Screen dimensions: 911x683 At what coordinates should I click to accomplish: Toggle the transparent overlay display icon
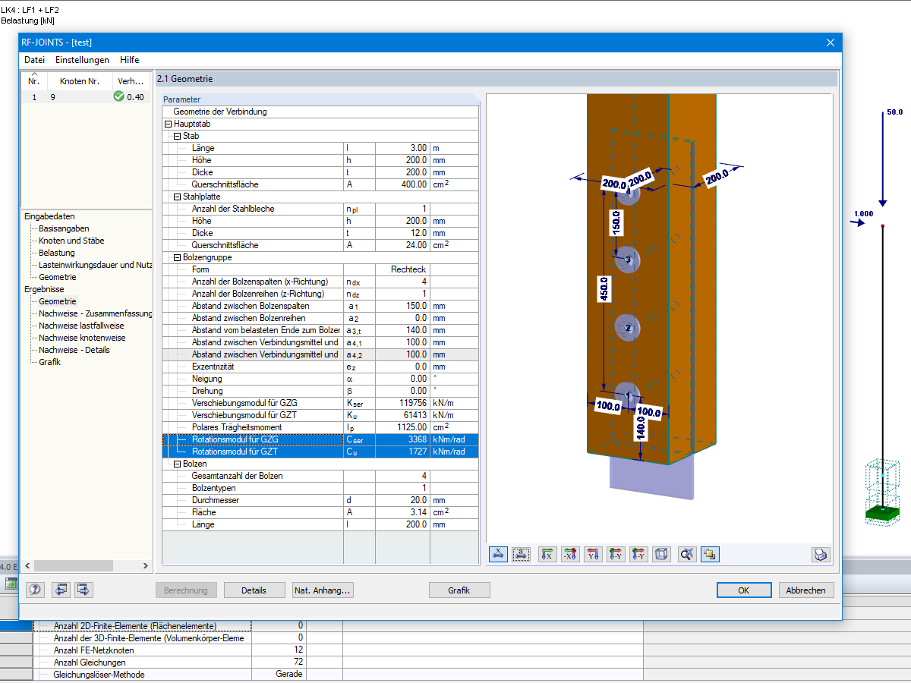(710, 555)
